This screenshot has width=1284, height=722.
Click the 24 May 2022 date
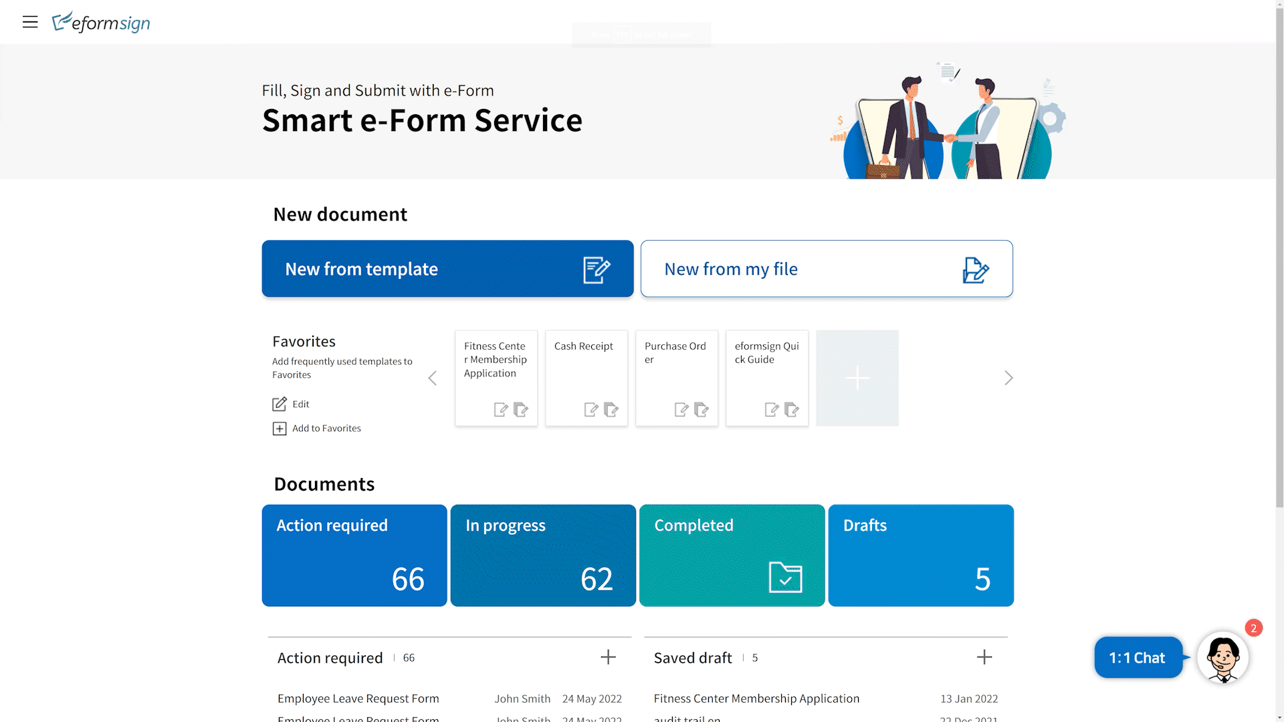(x=592, y=699)
